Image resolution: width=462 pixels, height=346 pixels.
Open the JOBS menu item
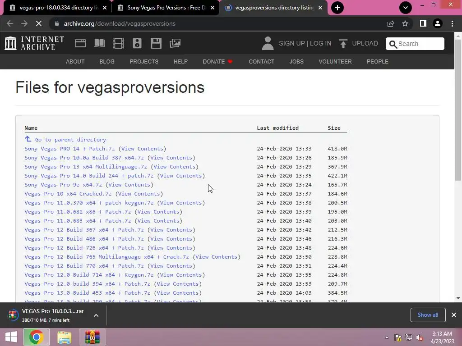pos(296,61)
